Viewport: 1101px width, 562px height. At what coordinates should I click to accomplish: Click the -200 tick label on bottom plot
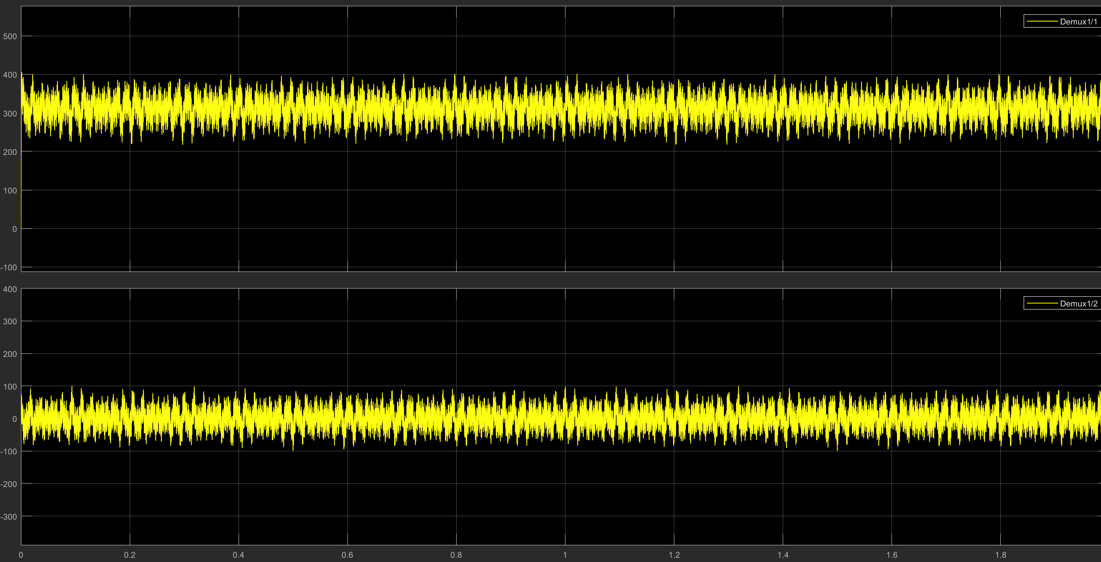9,484
